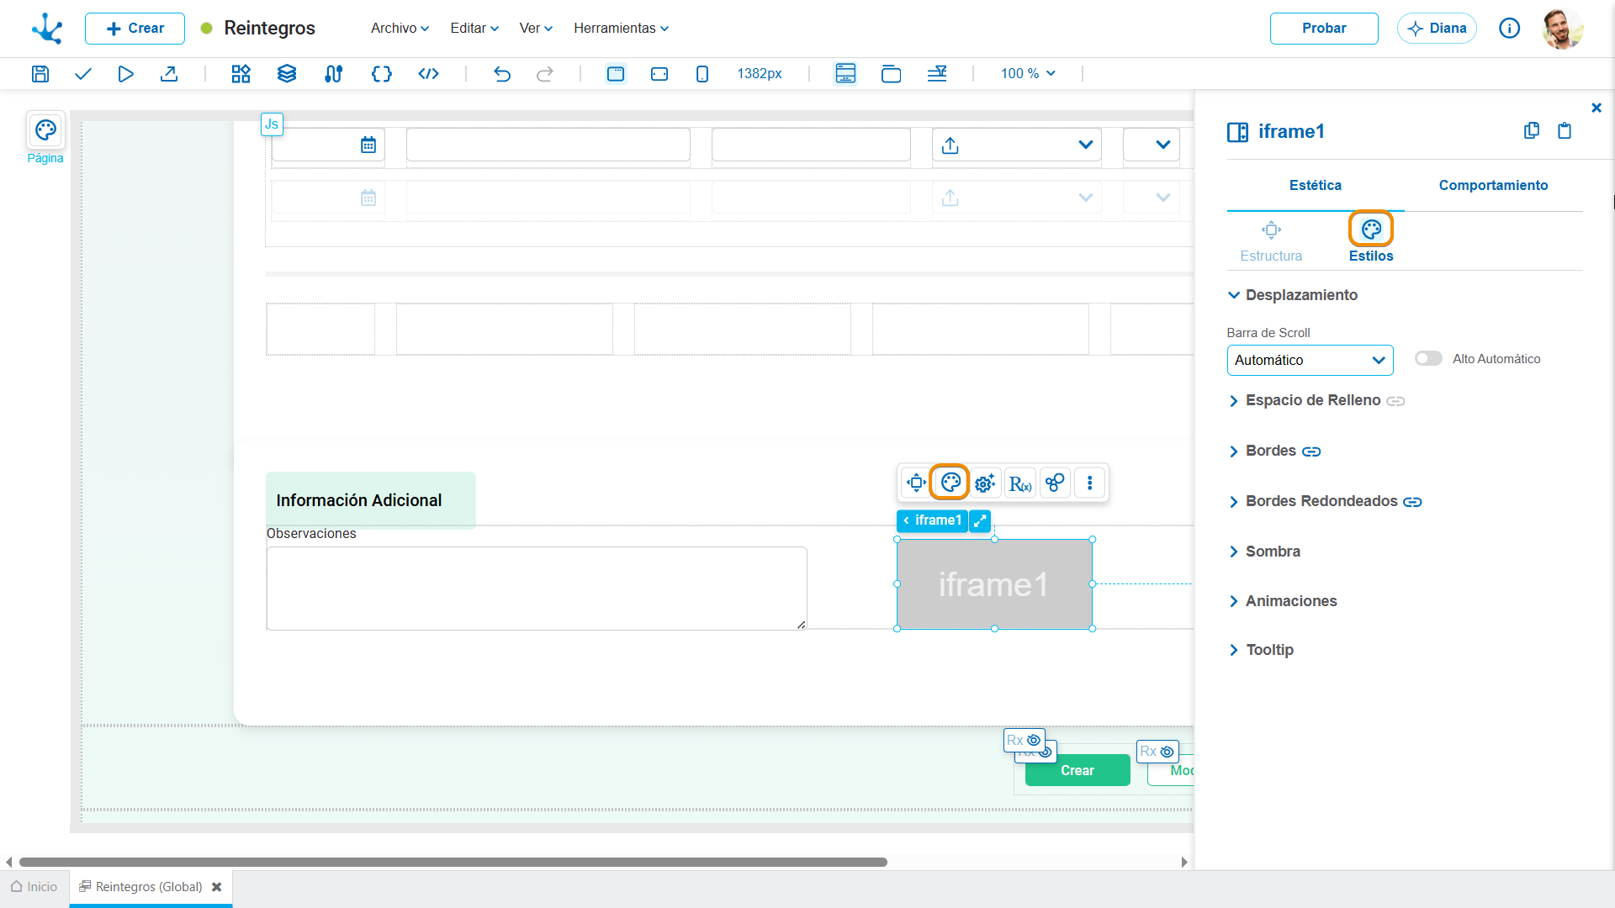Switch to Estética tab
Viewport: 1615px width, 908px height.
[1316, 185]
